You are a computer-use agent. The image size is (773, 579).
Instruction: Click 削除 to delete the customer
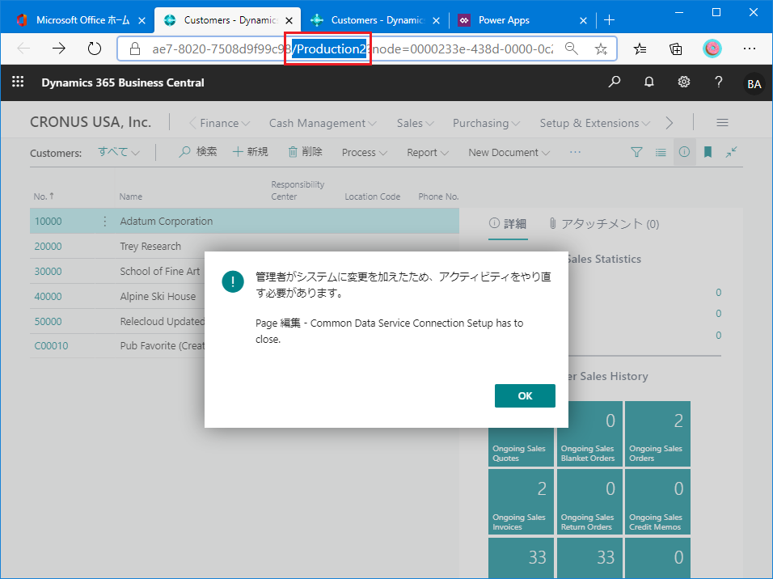(x=305, y=152)
